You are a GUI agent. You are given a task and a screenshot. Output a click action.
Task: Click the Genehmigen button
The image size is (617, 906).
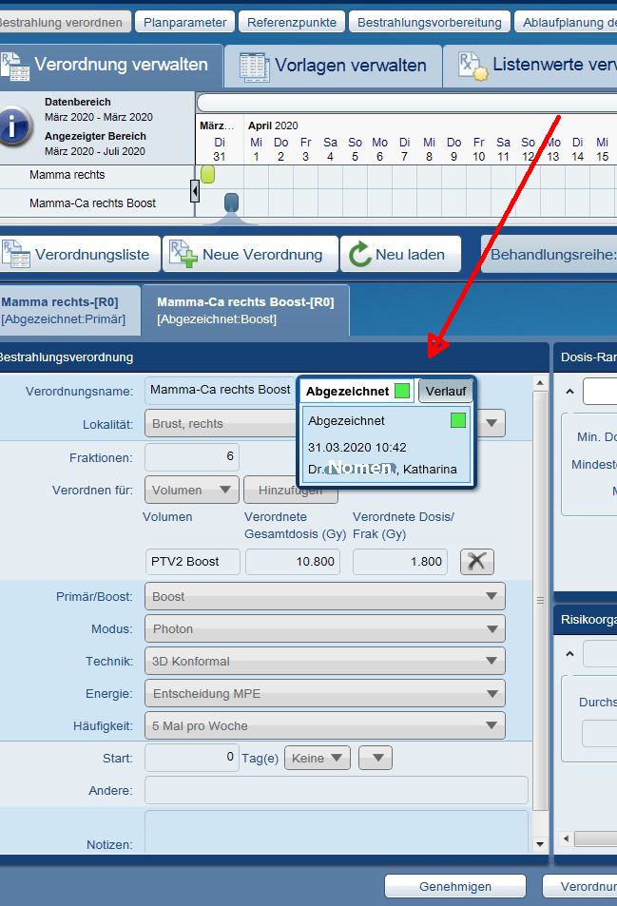click(x=454, y=886)
